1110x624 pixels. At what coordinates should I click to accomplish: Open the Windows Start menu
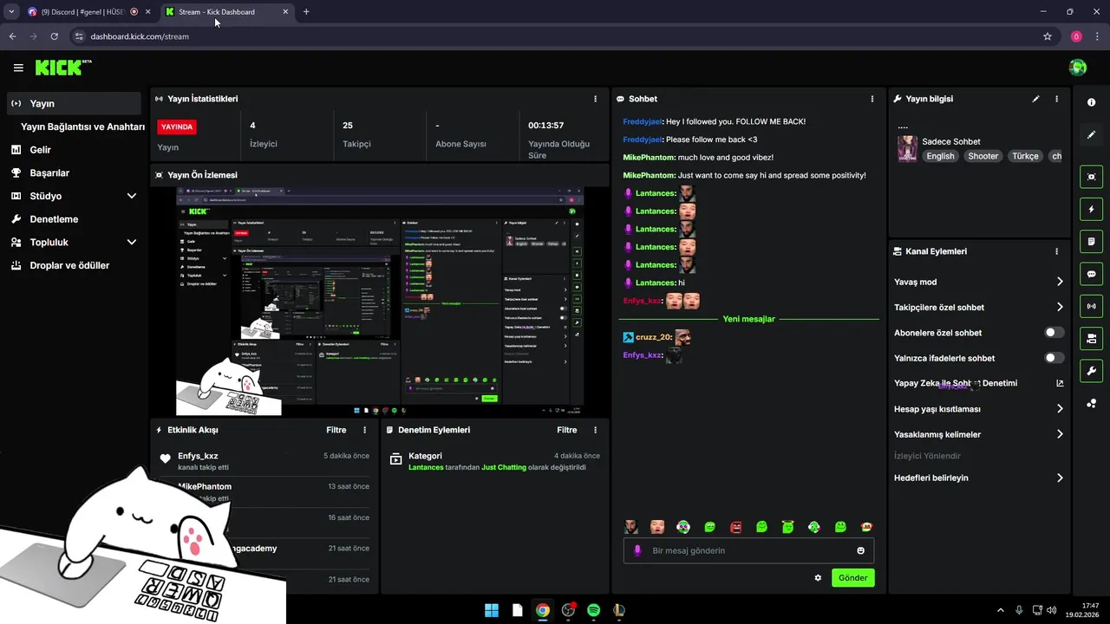492,610
